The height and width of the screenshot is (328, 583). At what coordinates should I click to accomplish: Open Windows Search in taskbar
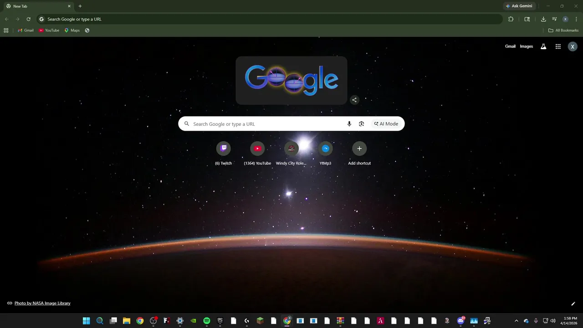pyautogui.click(x=100, y=321)
